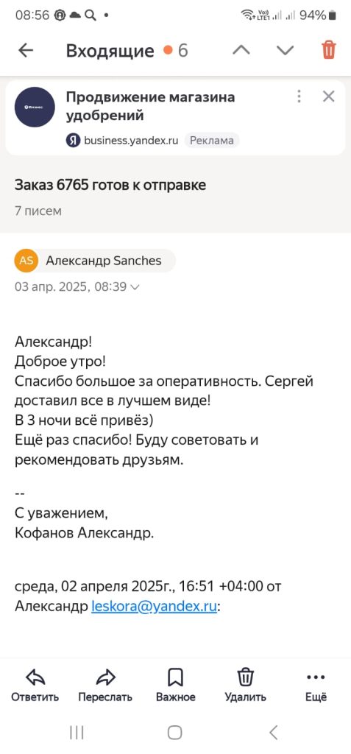
Task: Dismiss the fertilizer shop advertisement
Action: coord(328,96)
